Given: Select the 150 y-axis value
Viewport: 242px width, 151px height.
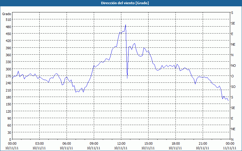Looking at the screenshot, I should click(8, 104).
